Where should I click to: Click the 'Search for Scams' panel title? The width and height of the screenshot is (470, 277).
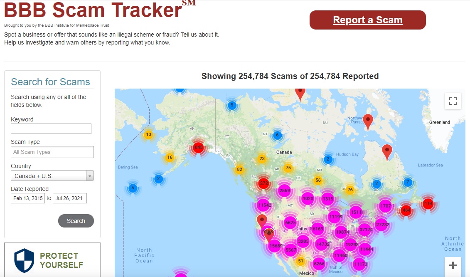(x=50, y=82)
